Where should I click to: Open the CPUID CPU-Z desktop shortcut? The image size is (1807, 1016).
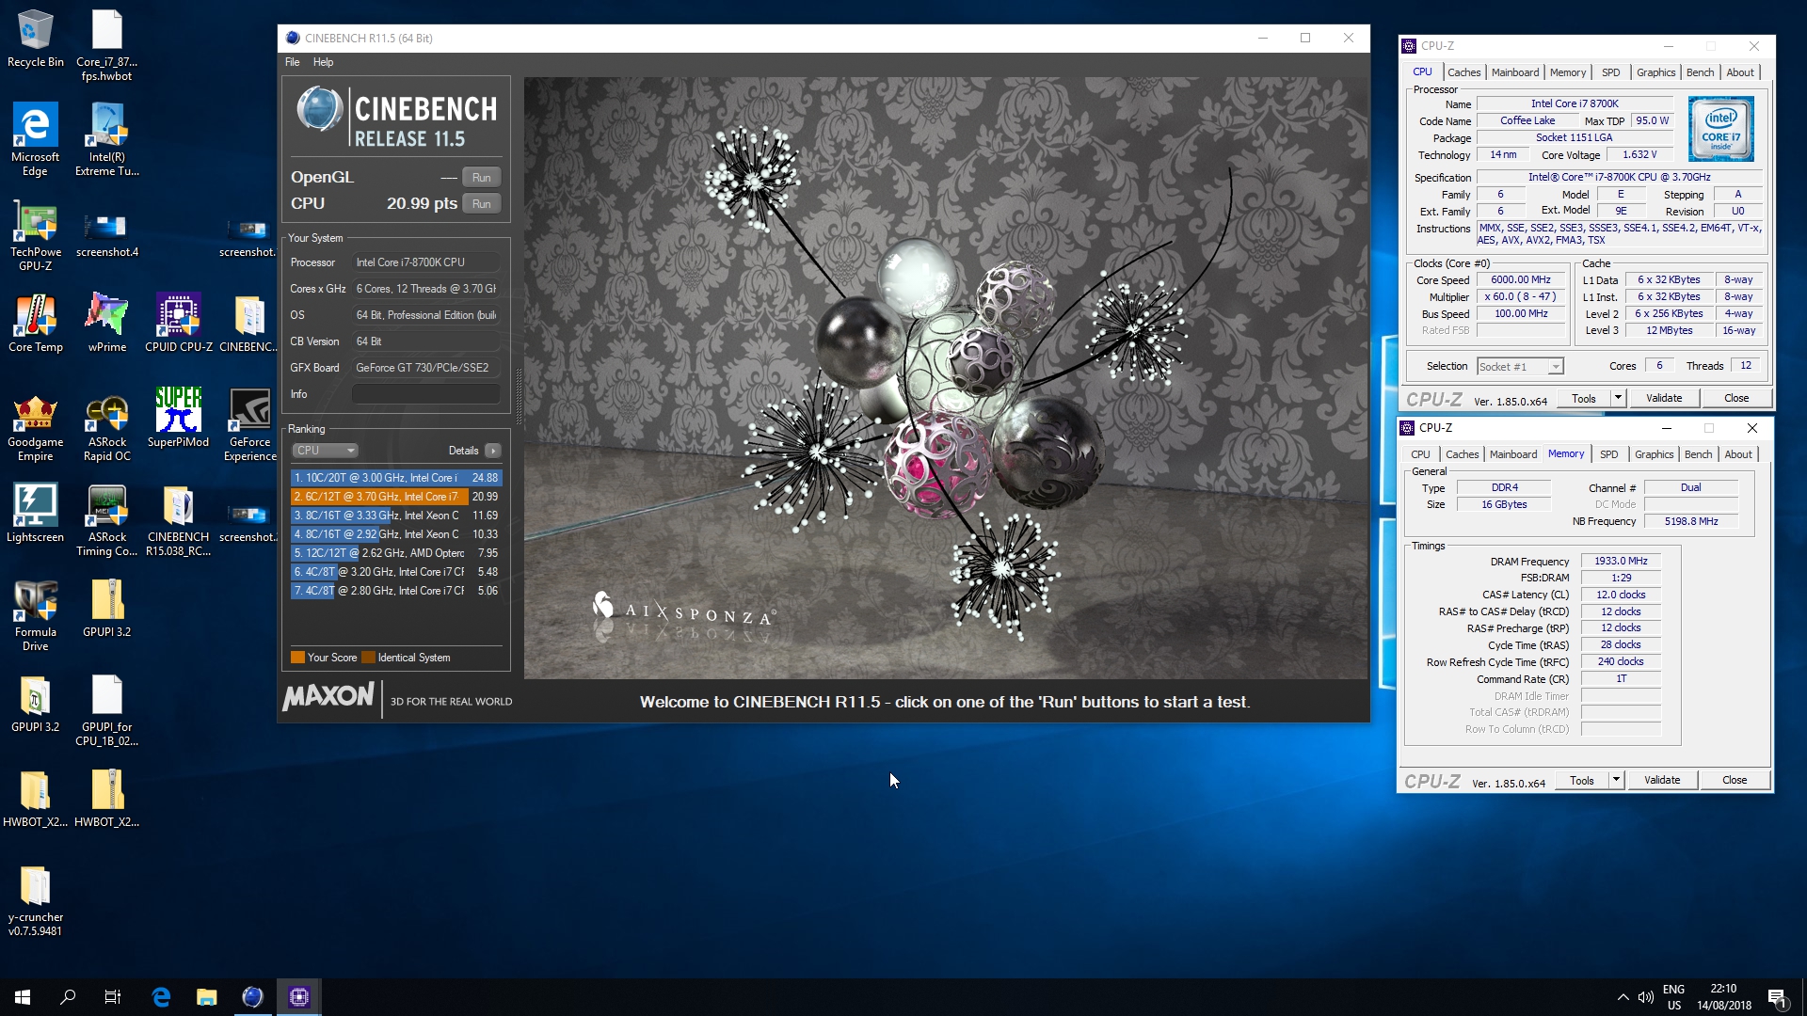click(x=178, y=323)
